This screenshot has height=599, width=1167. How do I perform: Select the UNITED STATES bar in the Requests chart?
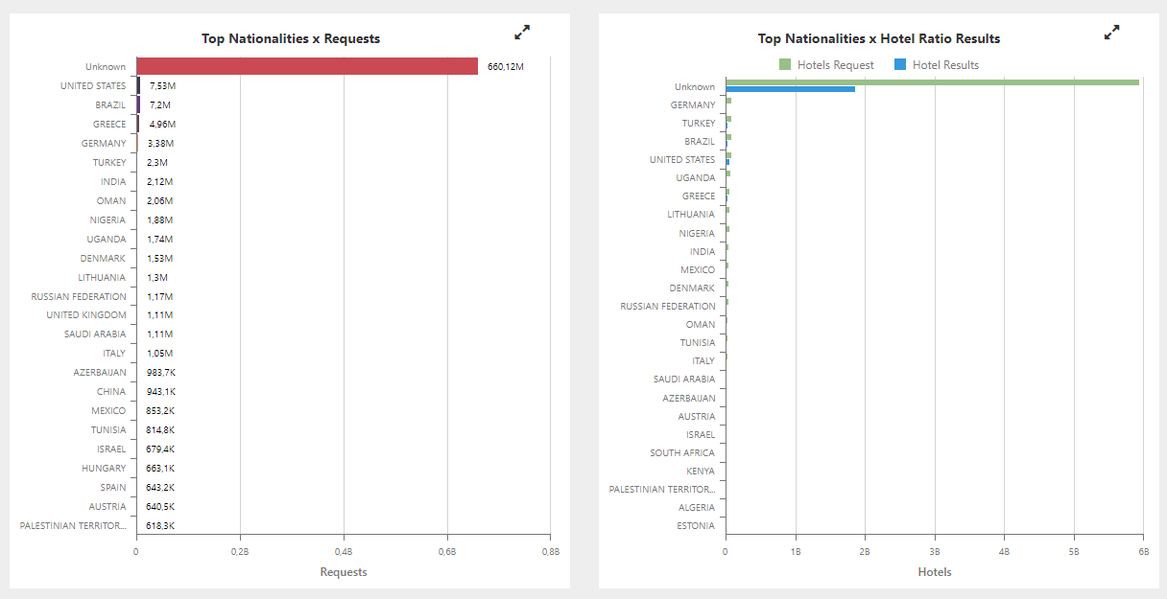click(x=140, y=85)
